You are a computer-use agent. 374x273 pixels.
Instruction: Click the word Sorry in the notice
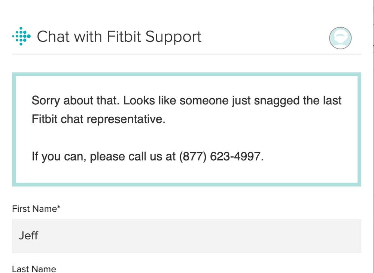click(46, 101)
